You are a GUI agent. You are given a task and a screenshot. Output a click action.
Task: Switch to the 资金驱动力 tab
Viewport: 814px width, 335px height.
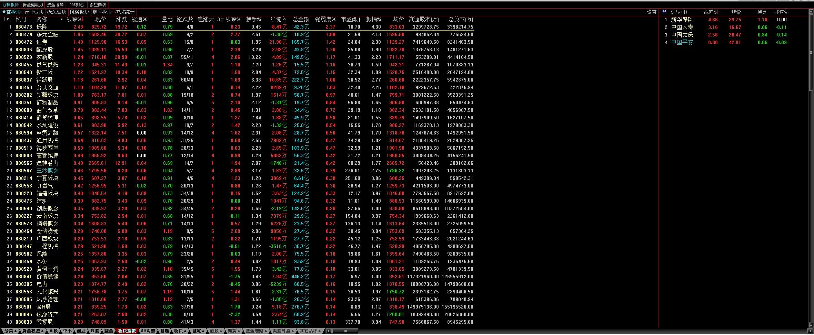pos(33,5)
